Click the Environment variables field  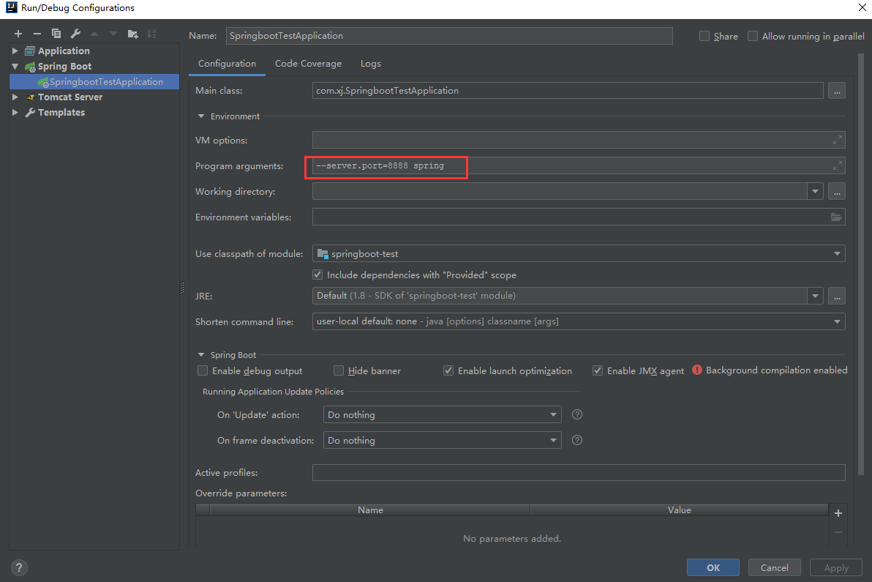point(579,217)
